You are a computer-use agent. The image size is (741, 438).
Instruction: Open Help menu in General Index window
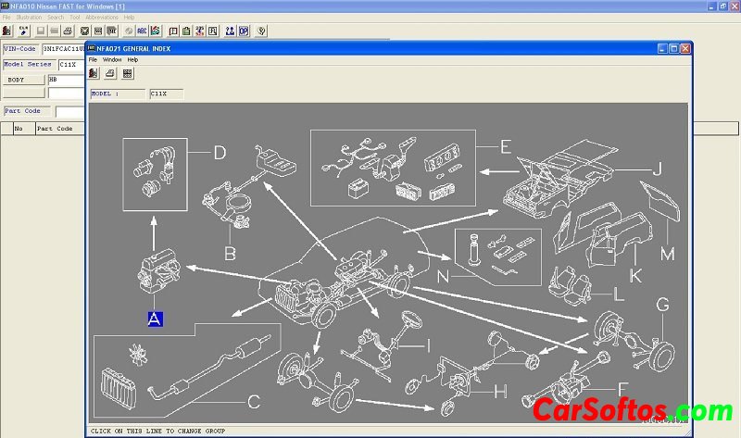(132, 59)
